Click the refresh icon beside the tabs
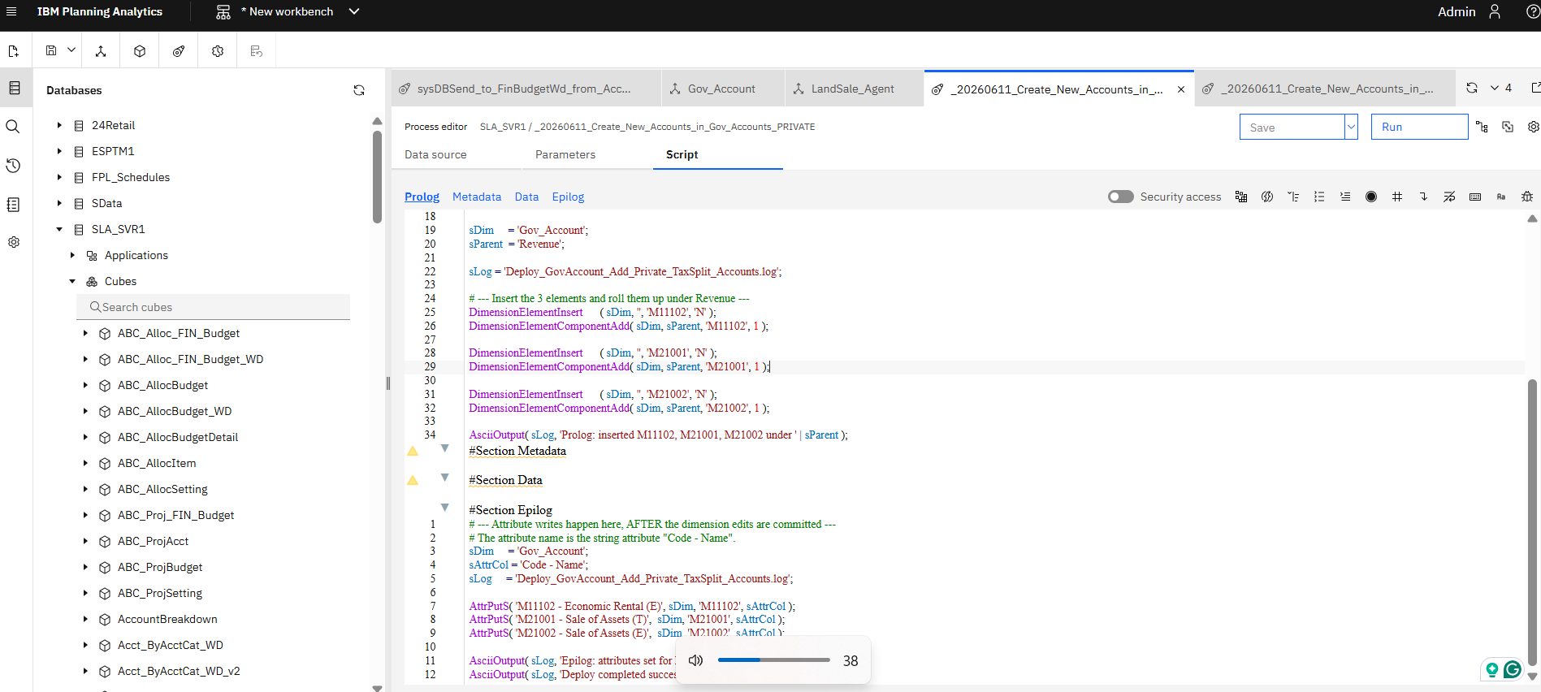This screenshot has height=692, width=1541. (x=1472, y=88)
